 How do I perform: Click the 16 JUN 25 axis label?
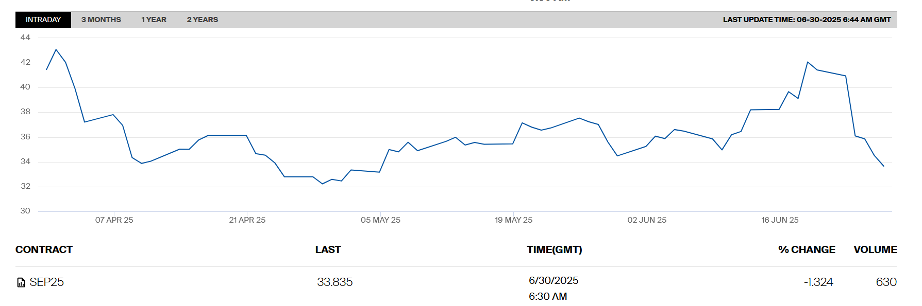(780, 220)
